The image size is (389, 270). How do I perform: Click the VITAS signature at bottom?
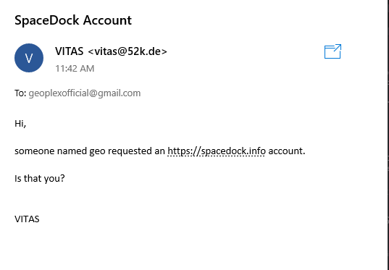[x=27, y=219]
